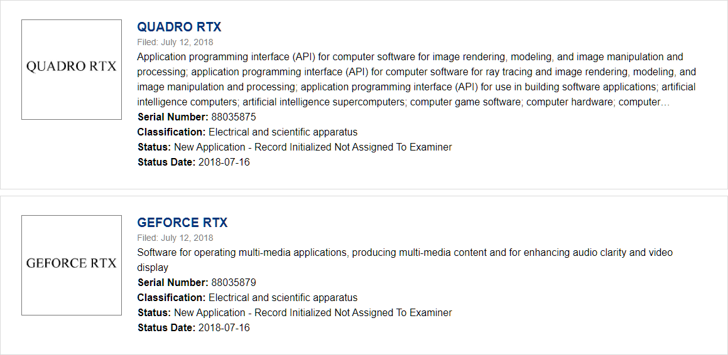Click the filed date under QUADRO RTX title
This screenshot has width=728, height=355.
coord(175,42)
